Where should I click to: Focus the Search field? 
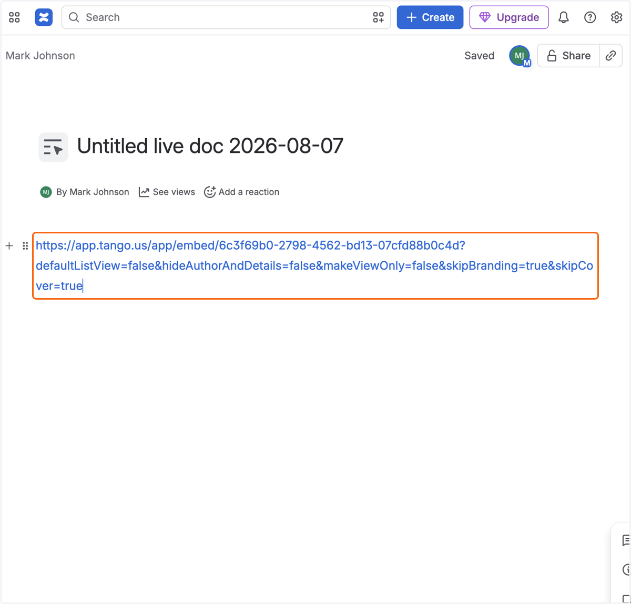click(x=226, y=17)
